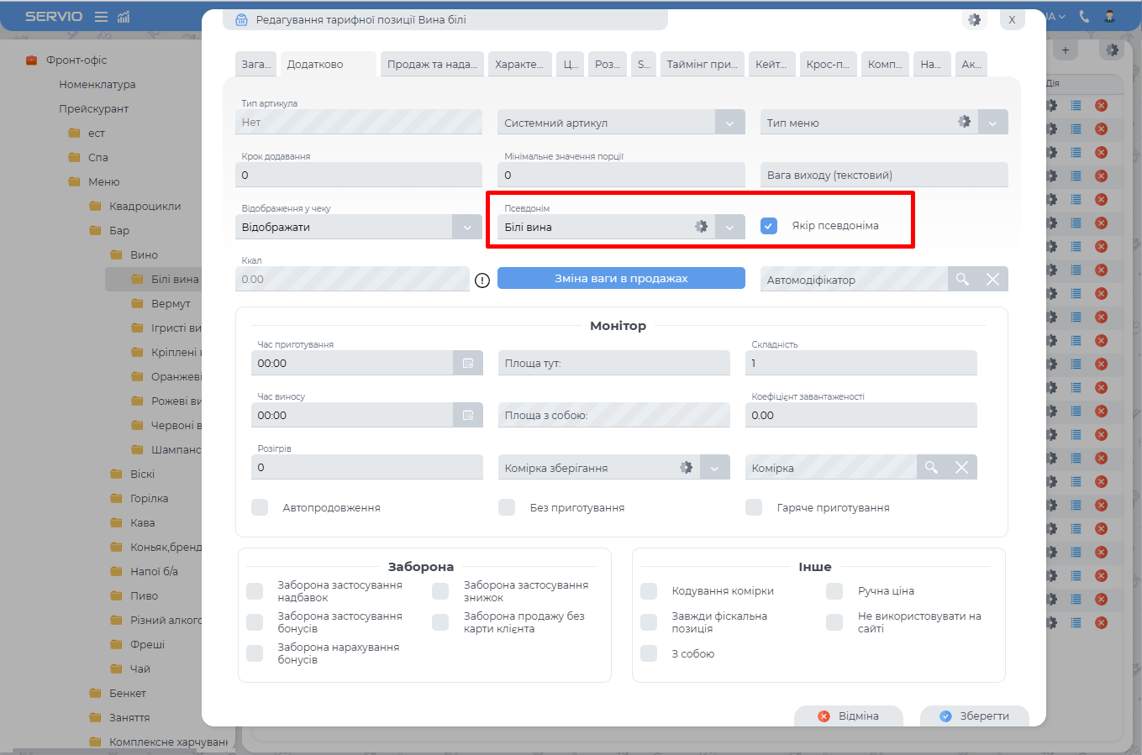Enable the Автопродовження checkbox
The height and width of the screenshot is (755, 1142).
click(x=260, y=507)
